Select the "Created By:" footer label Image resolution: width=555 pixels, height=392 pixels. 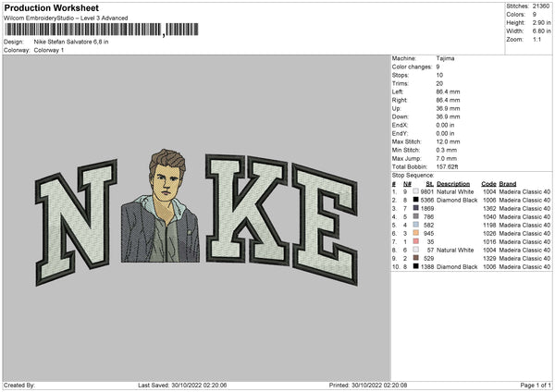tap(19, 385)
